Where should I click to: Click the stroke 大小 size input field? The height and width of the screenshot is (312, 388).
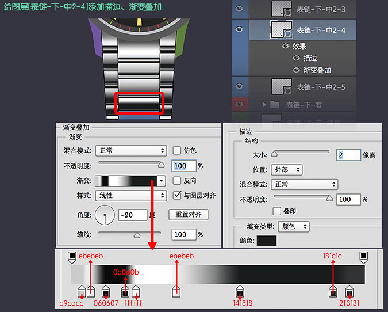(x=348, y=155)
